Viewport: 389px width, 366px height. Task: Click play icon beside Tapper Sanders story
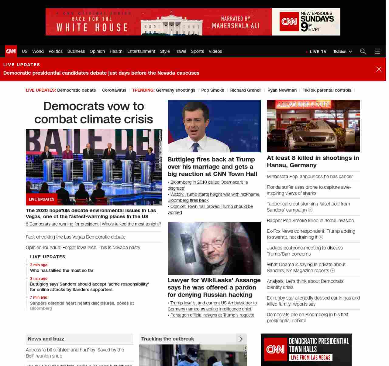click(x=310, y=210)
